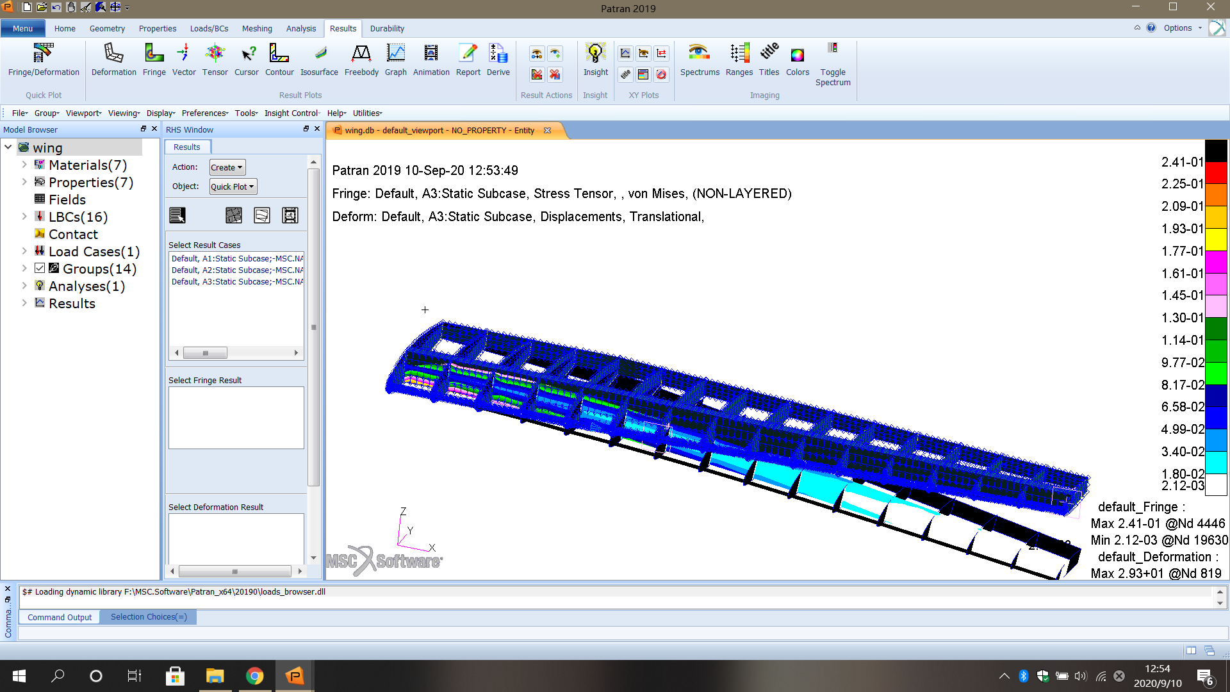Expand the Materials(7) tree node

click(24, 165)
